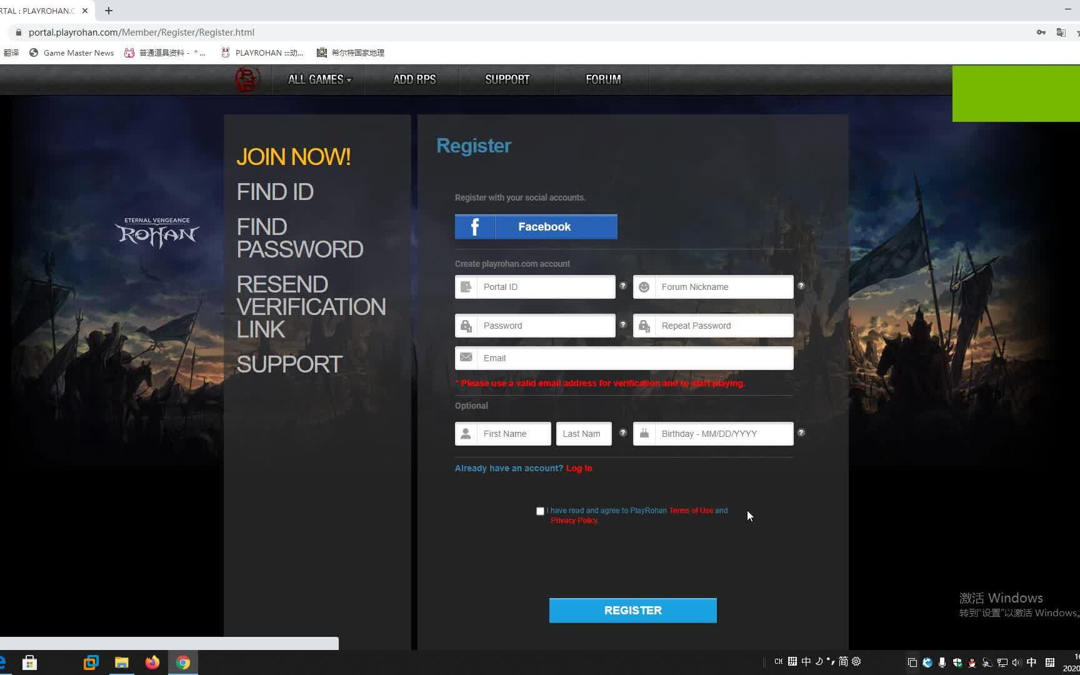Viewport: 1080px width, 675px height.
Task: Click the microphone tray icon
Action: tap(942, 662)
